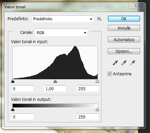The image size is (150, 133).
Task: Focus the output highlights field showing 255
Action: point(88,117)
